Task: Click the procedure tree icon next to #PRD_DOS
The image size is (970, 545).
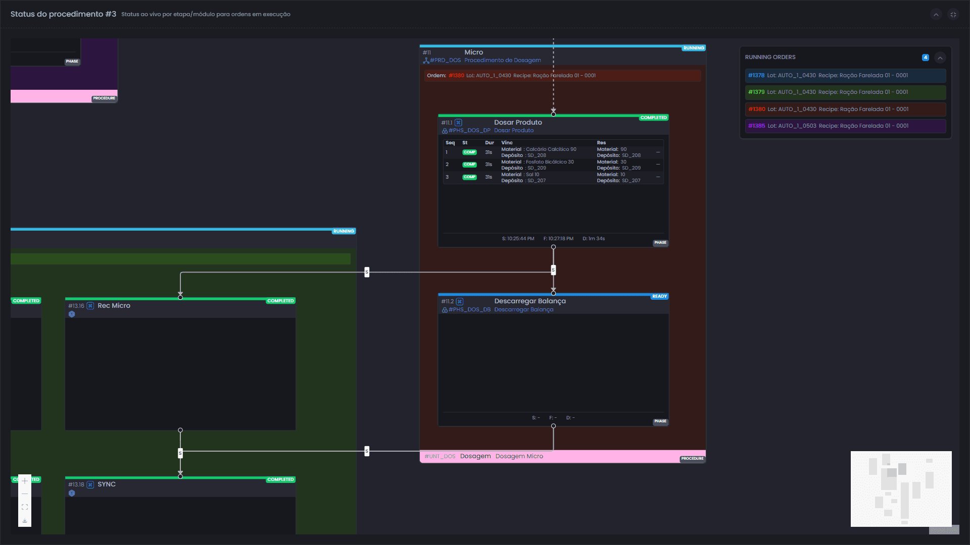Action: click(426, 61)
